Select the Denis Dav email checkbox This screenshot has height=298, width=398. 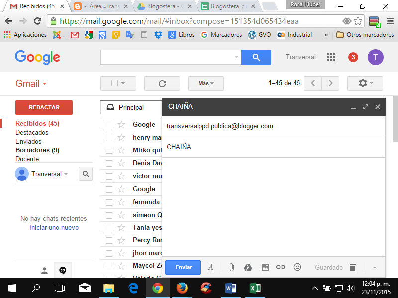tap(109, 163)
